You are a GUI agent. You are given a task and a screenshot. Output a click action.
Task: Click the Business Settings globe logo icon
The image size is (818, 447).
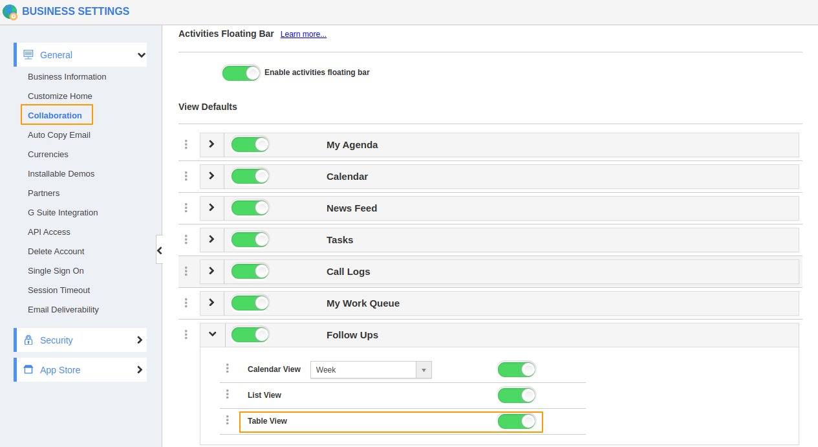click(10, 12)
